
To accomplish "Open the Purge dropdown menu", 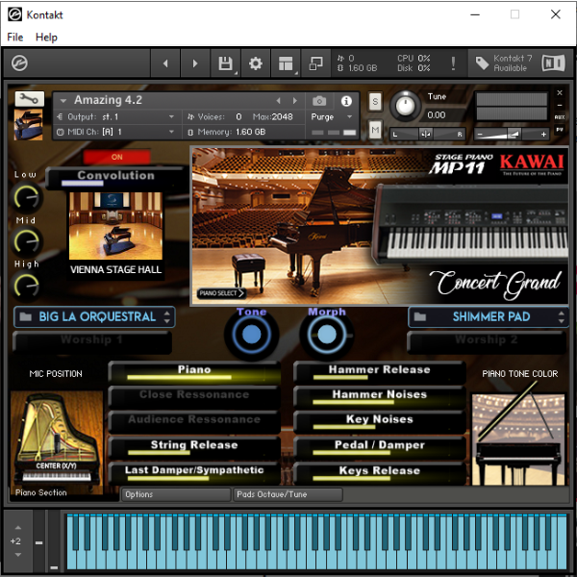I will pyautogui.click(x=331, y=117).
